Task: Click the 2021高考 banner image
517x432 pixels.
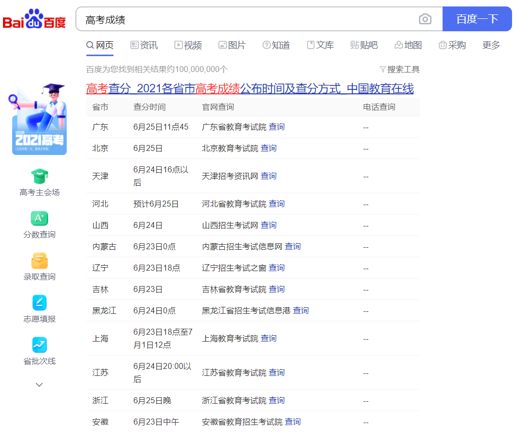Action: 39,120
